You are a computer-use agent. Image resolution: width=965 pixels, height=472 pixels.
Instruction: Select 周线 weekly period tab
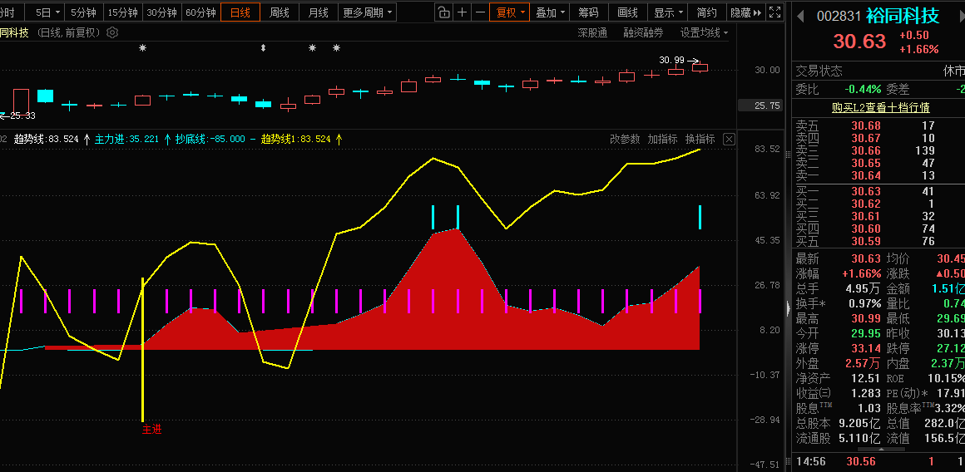(x=280, y=12)
